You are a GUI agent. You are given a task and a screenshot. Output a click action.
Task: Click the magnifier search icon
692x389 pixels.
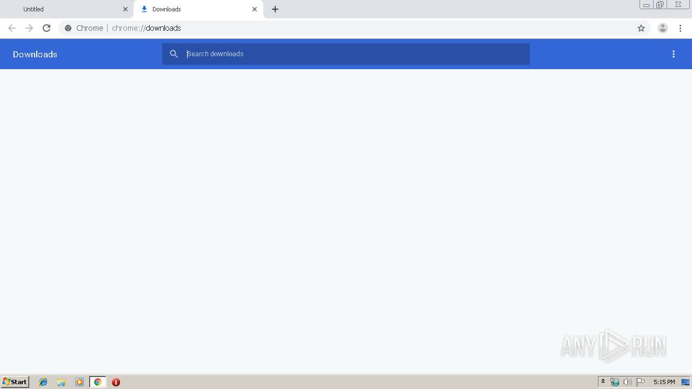(x=174, y=54)
